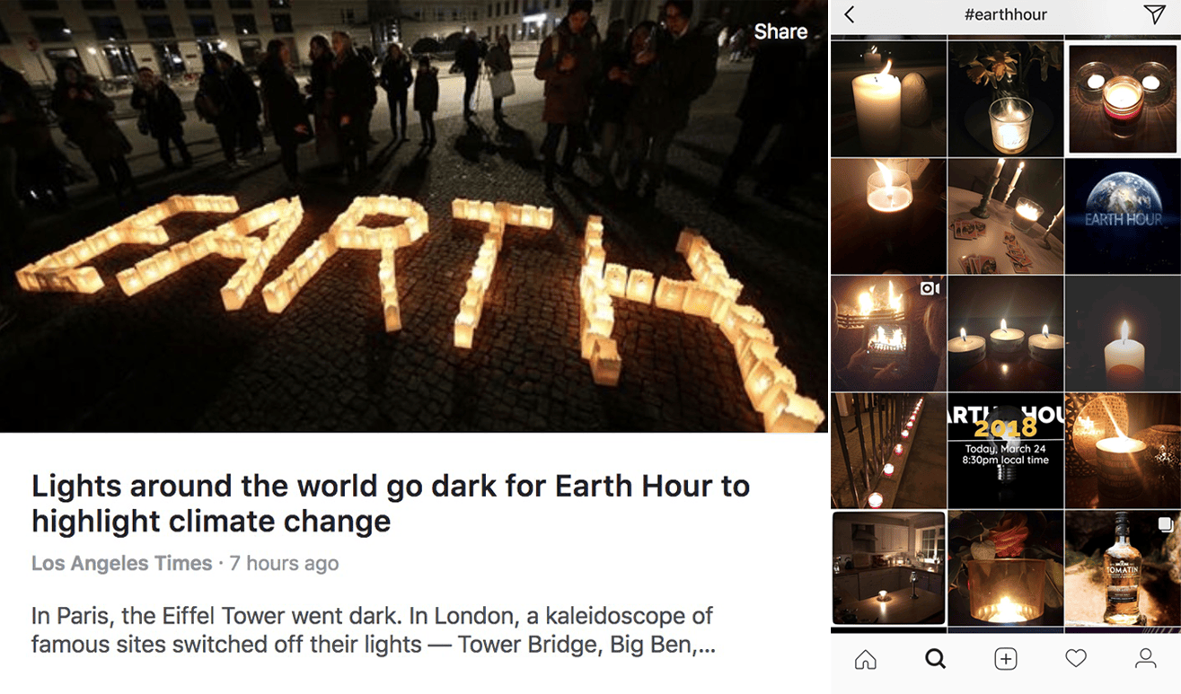Open the fireplace video post

[x=888, y=333]
